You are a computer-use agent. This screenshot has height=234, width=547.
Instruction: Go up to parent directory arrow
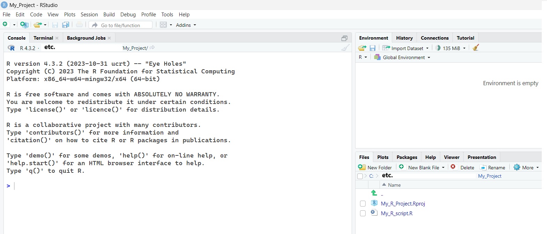374,193
